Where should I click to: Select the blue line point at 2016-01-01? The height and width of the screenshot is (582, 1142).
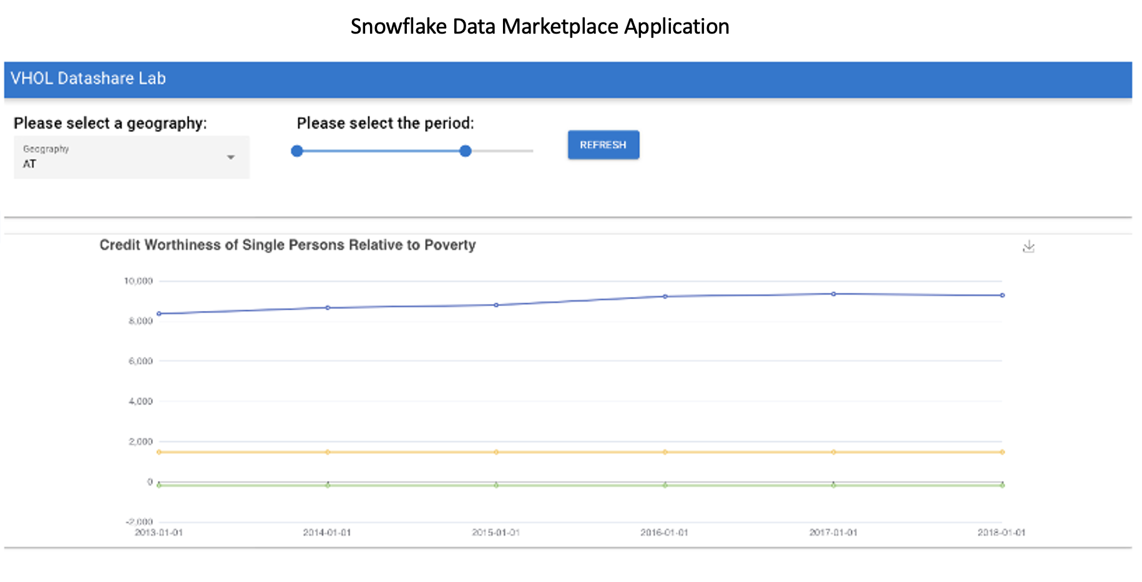coord(665,297)
